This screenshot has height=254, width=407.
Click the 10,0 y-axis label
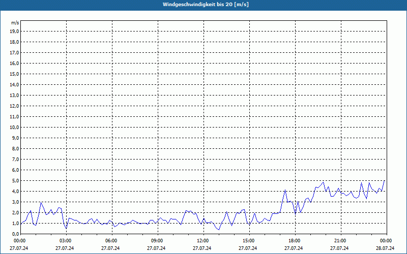tap(15, 128)
